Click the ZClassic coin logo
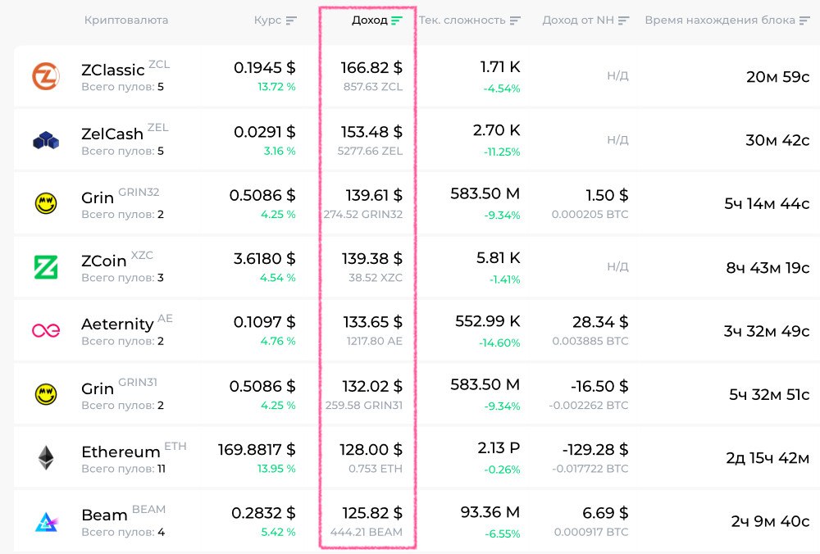Image resolution: width=820 pixels, height=554 pixels. (x=46, y=76)
